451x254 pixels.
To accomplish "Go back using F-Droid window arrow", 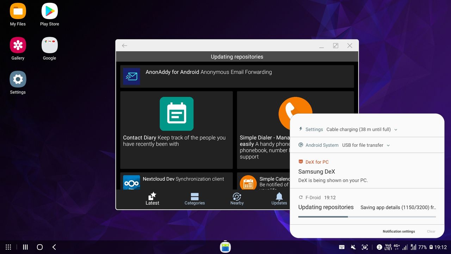I will point(124,46).
